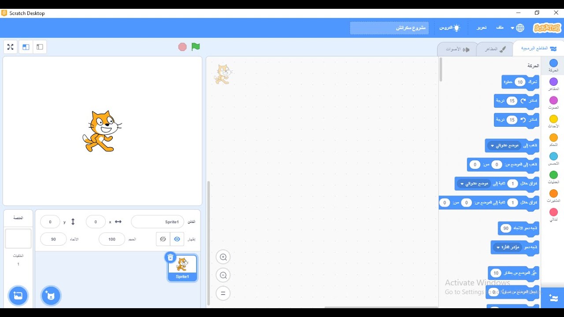This screenshot has height=317, width=564.
Task: Enter full screen stage mode
Action: [x=11, y=47]
